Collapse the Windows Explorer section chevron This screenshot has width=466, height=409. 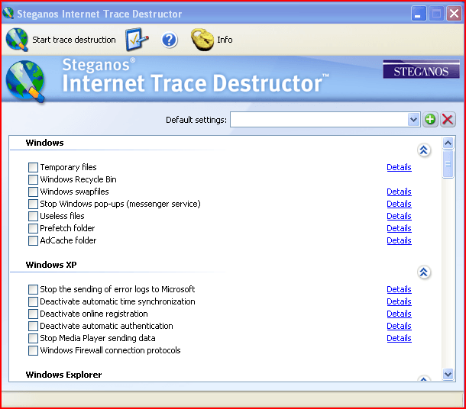coord(424,378)
